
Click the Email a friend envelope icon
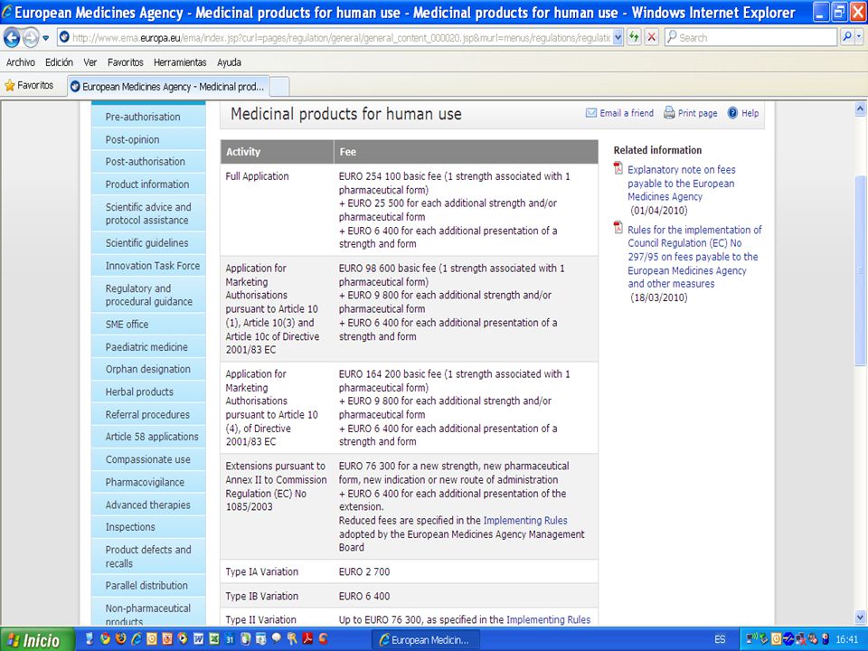click(590, 113)
